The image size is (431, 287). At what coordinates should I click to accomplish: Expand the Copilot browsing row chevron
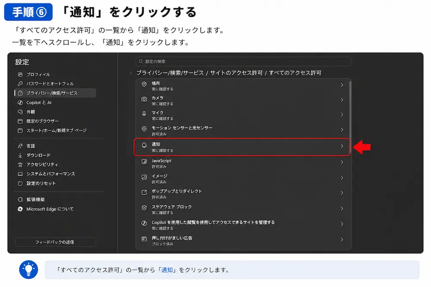point(342,224)
